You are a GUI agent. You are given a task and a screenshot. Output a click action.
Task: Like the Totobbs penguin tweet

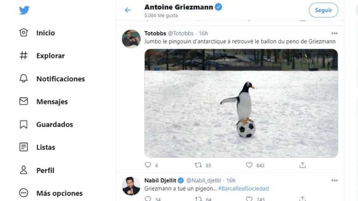(x=249, y=165)
